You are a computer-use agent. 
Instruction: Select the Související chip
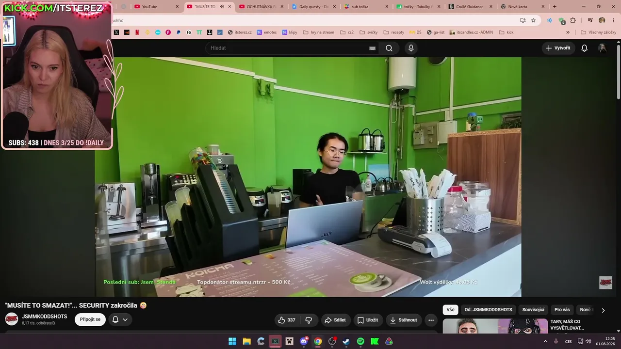533,310
